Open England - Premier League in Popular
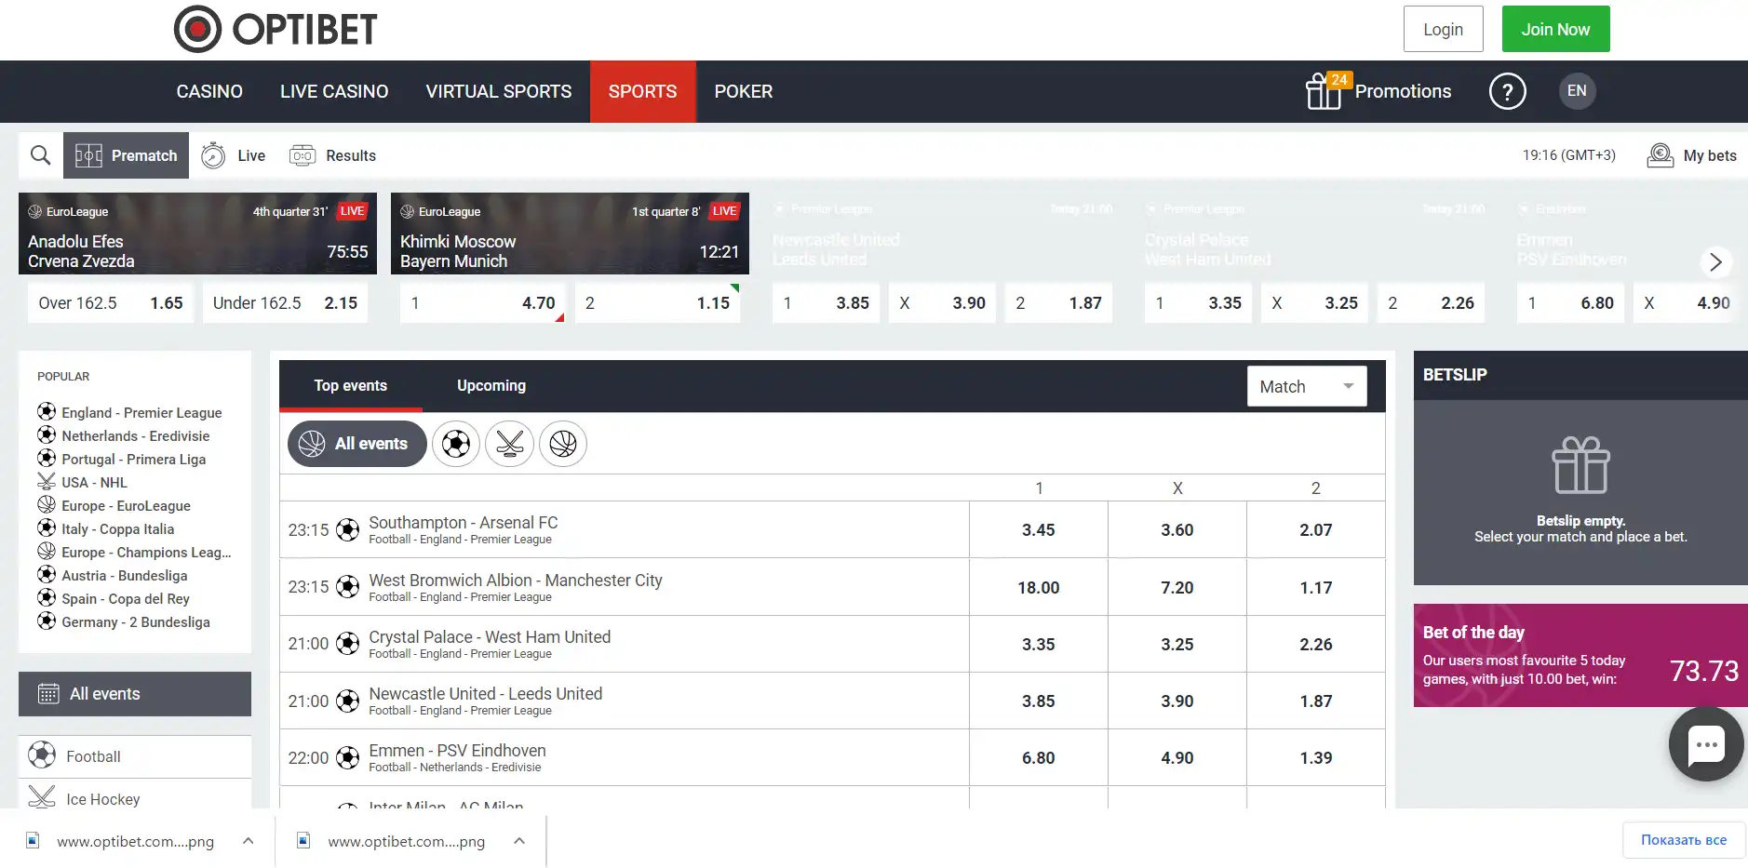 141,413
